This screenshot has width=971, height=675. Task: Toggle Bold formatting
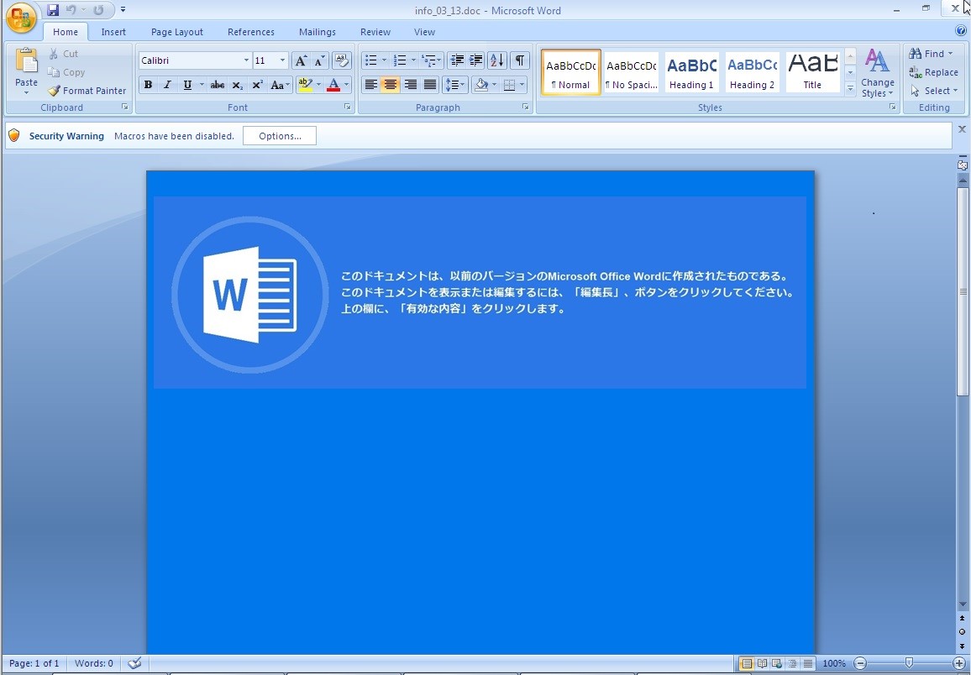[x=148, y=85]
